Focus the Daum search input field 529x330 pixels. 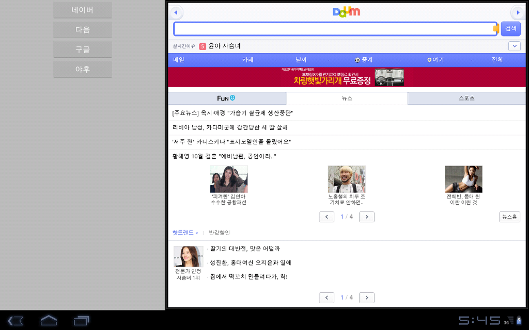pyautogui.click(x=335, y=29)
